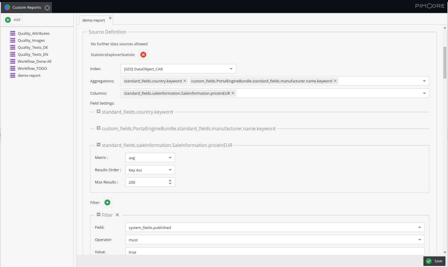Expand the standard_fields.country.keyword field settings
Screen dimensions: 448x267
[98, 111]
